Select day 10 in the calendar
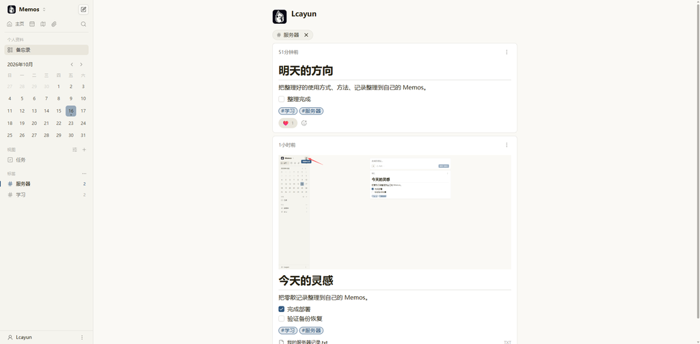Image resolution: width=700 pixels, height=344 pixels. [x=83, y=99]
